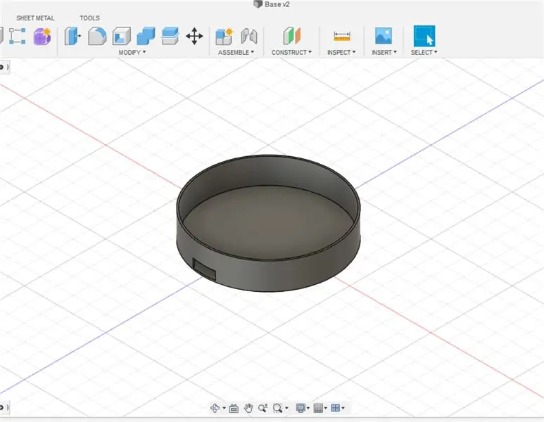544x422 pixels.
Task: Click the Look At camera icon
Action: point(234,409)
